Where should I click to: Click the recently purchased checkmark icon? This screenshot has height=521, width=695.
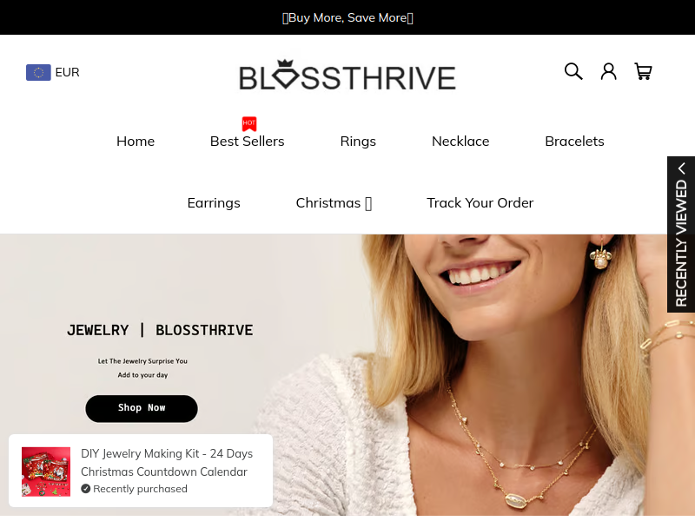tap(85, 489)
